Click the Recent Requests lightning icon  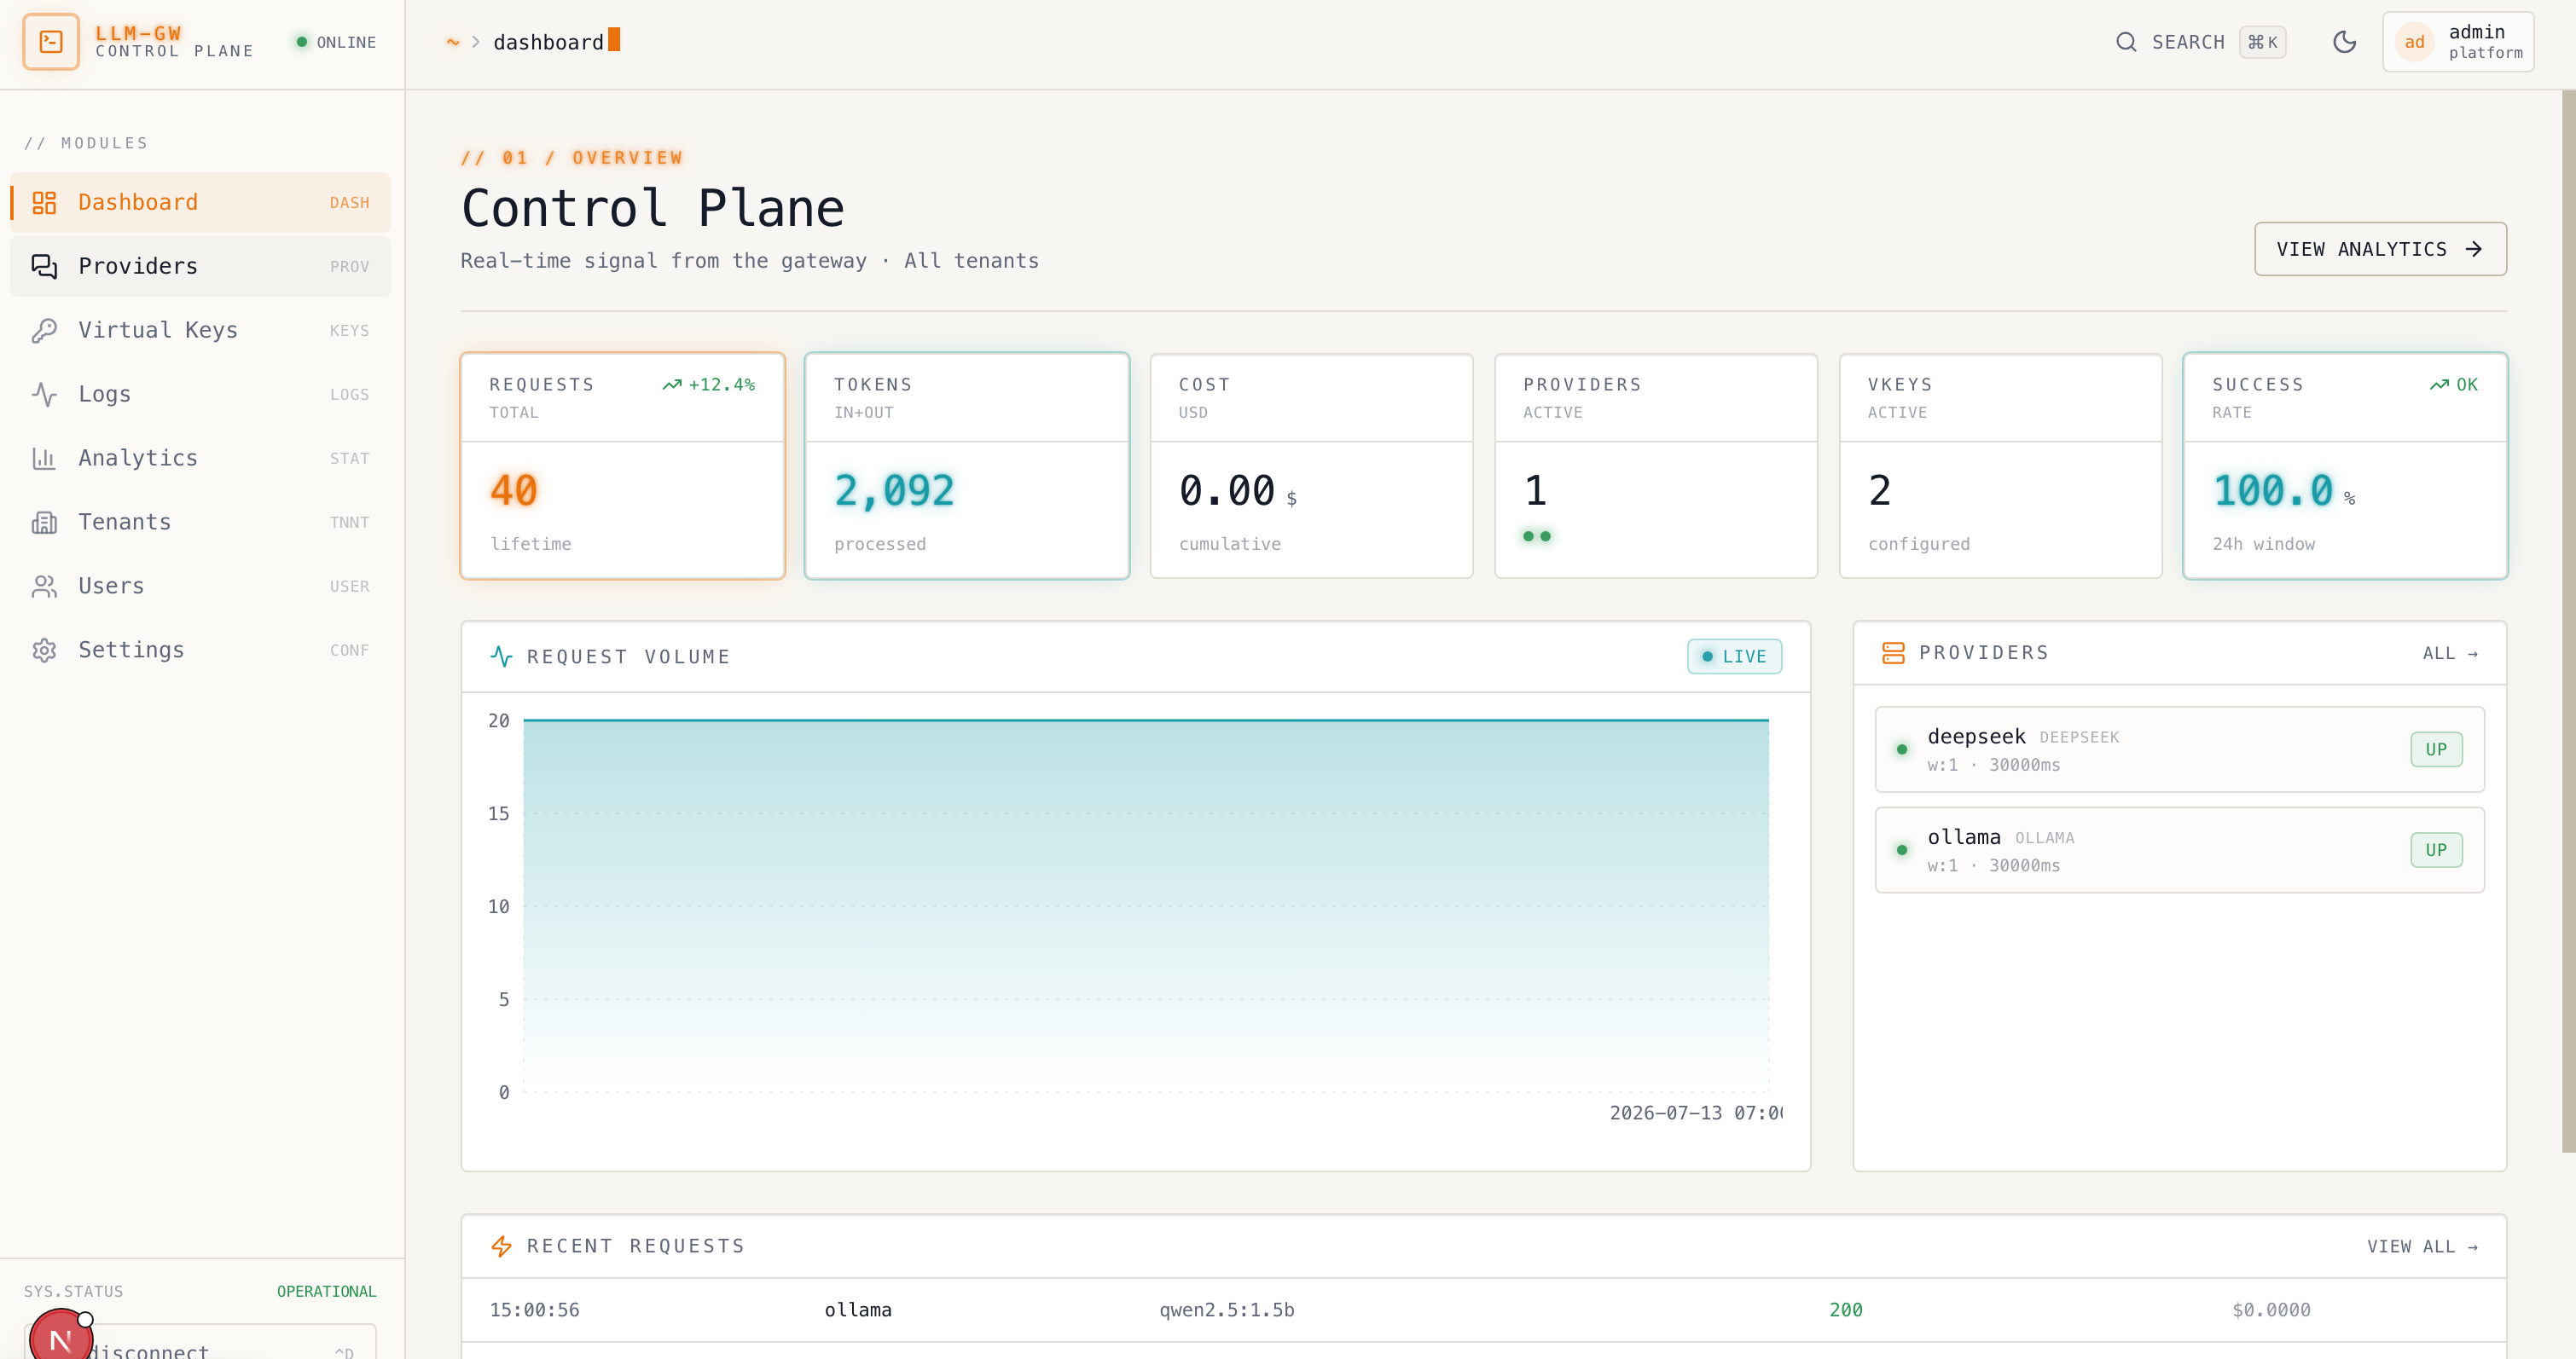[502, 1246]
